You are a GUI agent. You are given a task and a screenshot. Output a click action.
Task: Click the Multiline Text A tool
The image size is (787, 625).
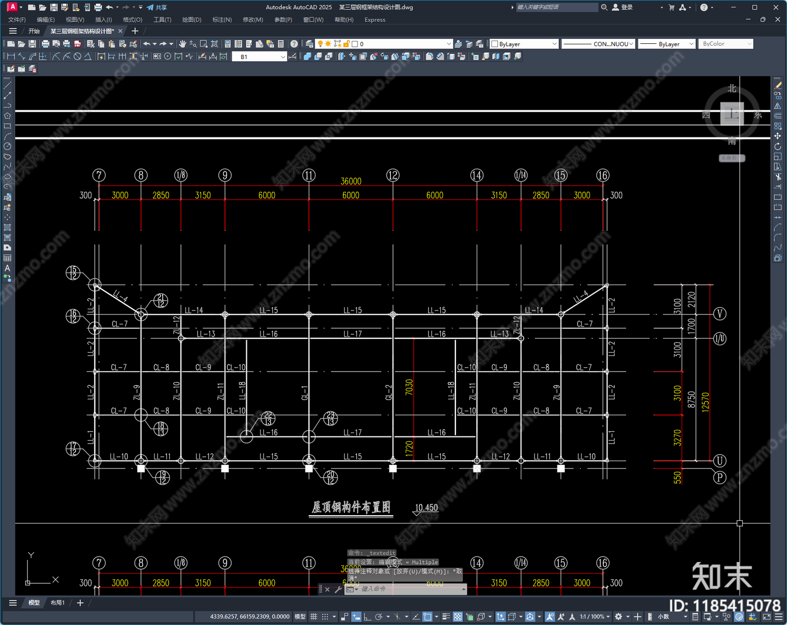coord(7,268)
